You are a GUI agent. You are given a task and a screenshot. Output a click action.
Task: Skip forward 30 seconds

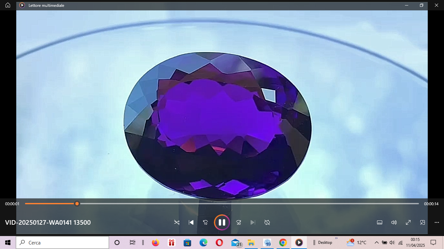click(239, 222)
